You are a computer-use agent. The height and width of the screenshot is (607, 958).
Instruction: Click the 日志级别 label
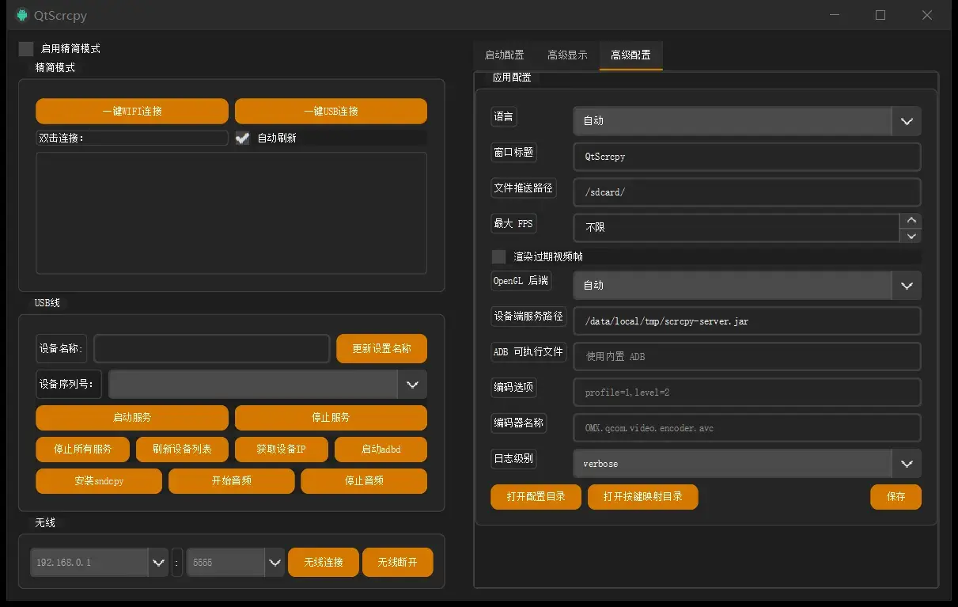click(513, 458)
